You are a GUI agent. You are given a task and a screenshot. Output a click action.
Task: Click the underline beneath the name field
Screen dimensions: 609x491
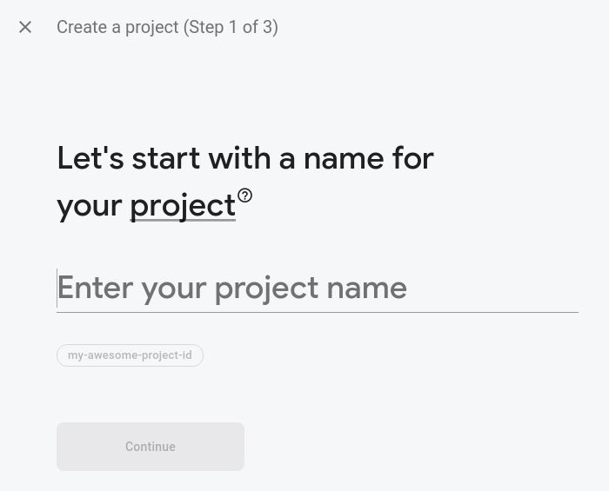(318, 311)
